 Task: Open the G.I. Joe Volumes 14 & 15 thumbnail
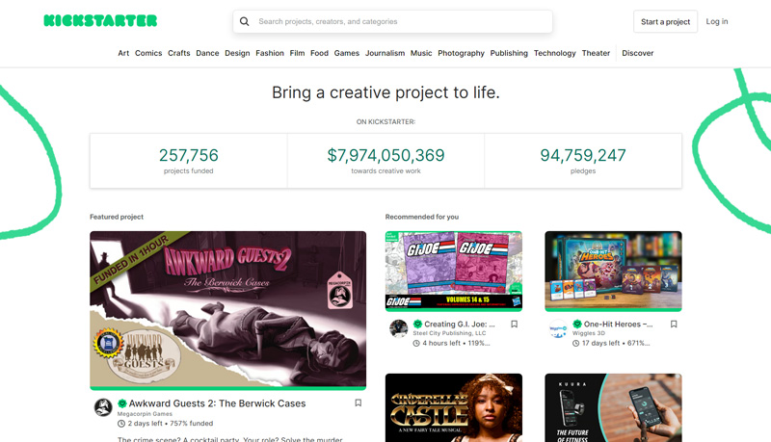point(454,271)
